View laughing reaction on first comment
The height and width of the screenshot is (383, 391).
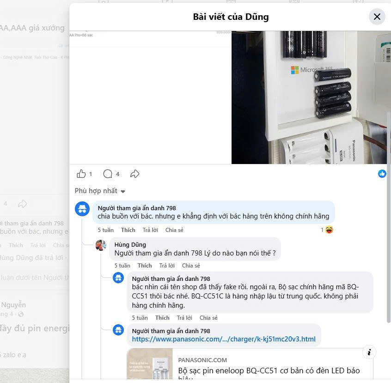point(329,230)
